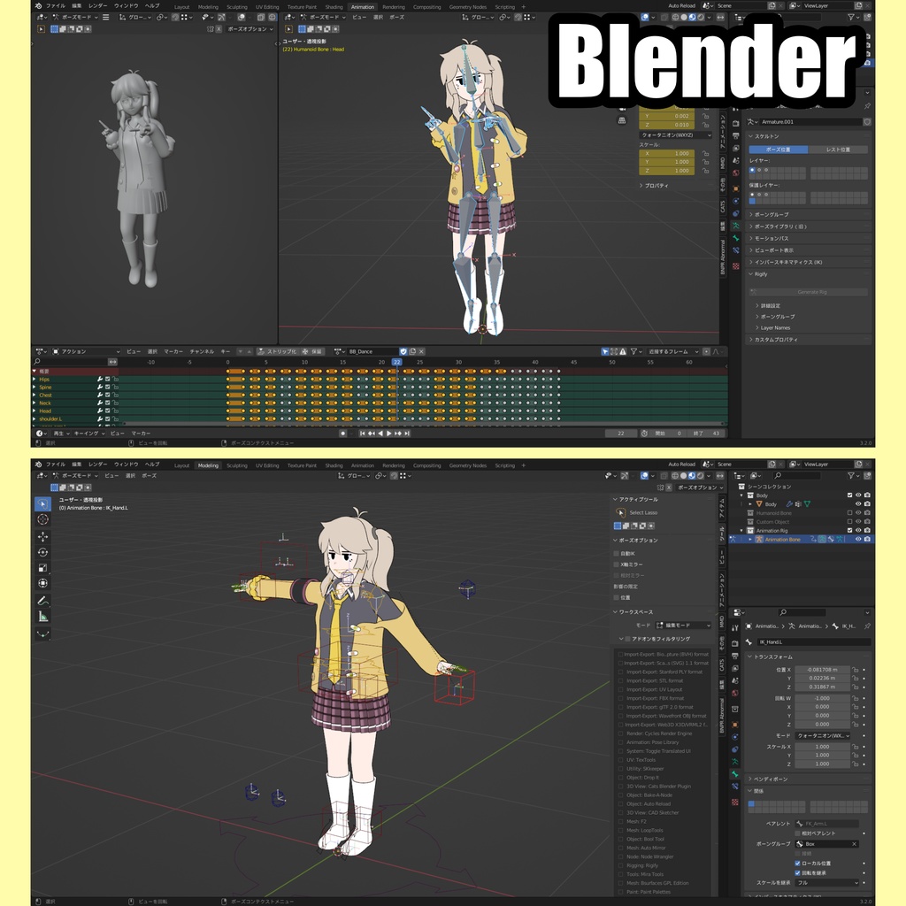The width and height of the screenshot is (906, 906).
Task: Click the 3D cursor tool icon
Action: pyautogui.click(x=42, y=518)
